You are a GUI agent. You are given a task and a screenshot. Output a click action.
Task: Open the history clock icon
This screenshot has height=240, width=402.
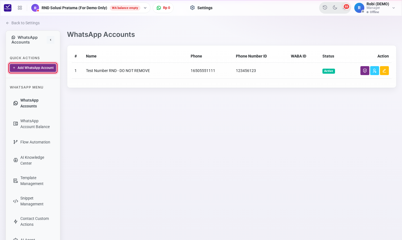point(325,8)
